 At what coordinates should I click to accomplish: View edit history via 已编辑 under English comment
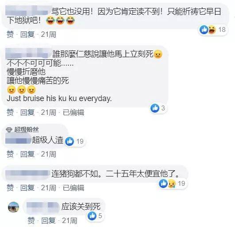pos(73,113)
